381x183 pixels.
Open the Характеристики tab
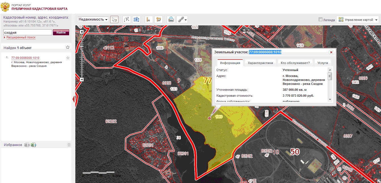(260, 63)
